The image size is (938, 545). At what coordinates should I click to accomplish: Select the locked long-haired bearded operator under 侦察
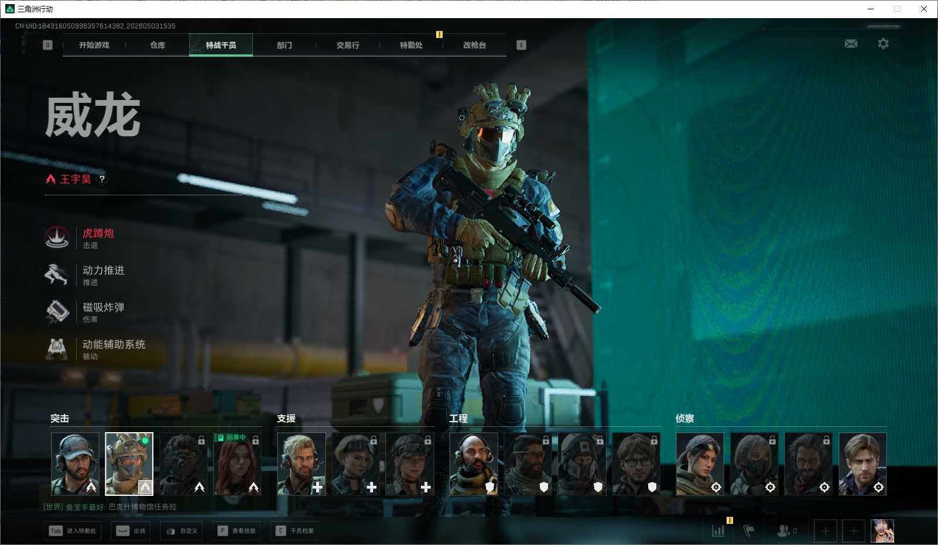[808, 464]
